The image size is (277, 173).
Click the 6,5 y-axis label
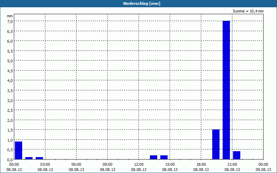pos(10,31)
